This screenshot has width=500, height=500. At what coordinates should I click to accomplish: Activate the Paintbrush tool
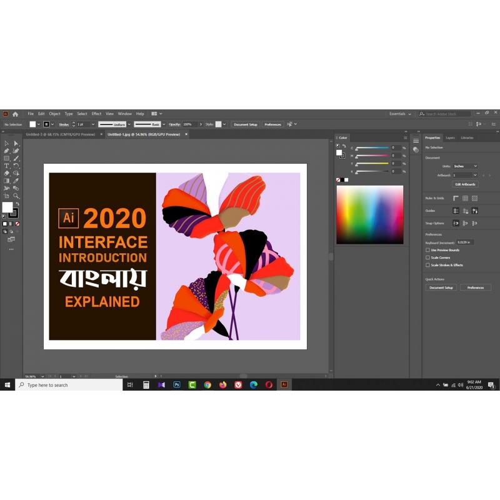[x=16, y=159]
